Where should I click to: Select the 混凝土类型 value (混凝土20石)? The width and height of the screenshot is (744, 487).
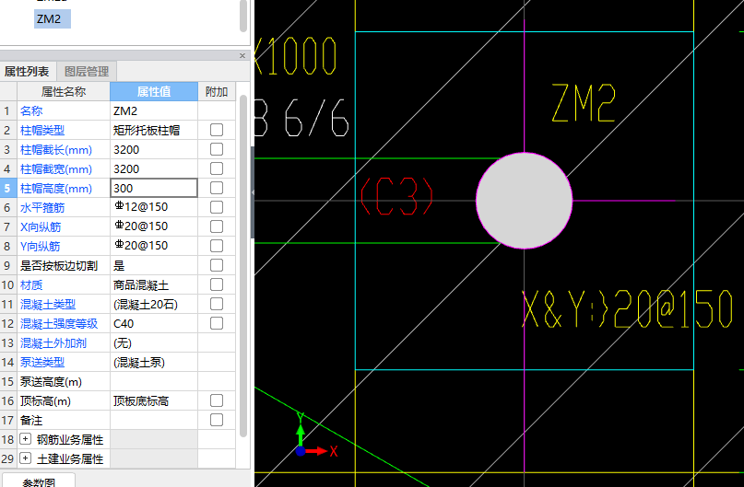pyautogui.click(x=154, y=304)
